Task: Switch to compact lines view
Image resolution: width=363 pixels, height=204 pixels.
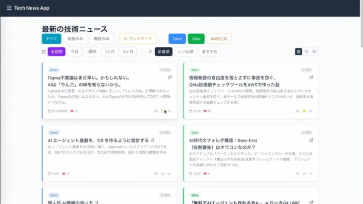Action: tap(315, 51)
